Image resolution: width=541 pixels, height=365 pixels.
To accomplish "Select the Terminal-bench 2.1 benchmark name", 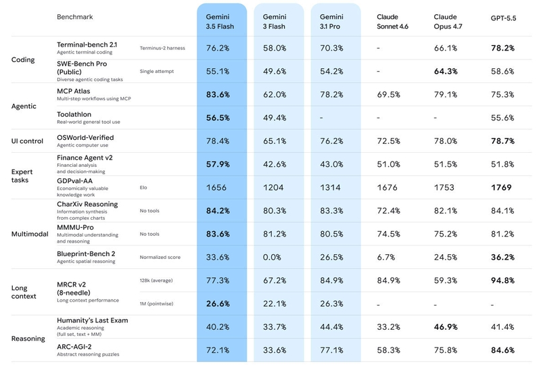I will tap(87, 45).
